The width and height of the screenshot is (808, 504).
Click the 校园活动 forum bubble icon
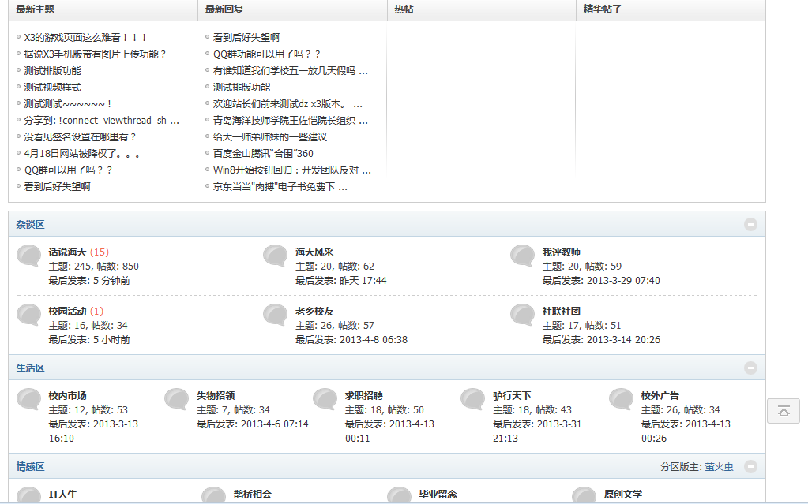coord(29,315)
